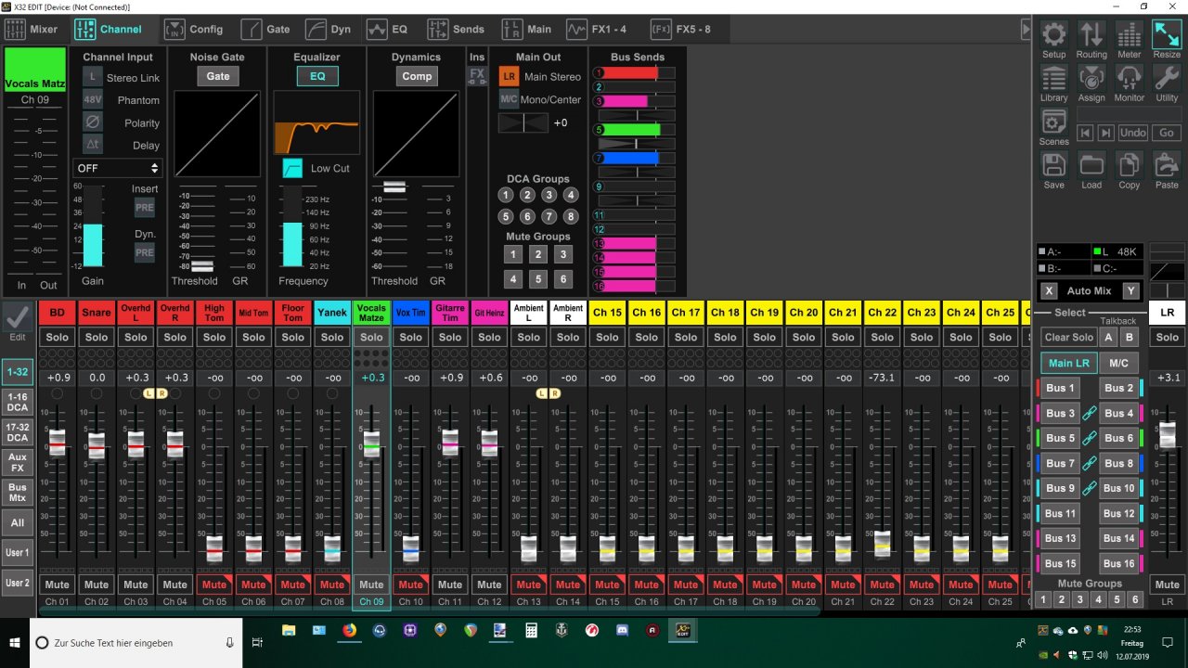Open the Windows Start menu

pos(15,642)
